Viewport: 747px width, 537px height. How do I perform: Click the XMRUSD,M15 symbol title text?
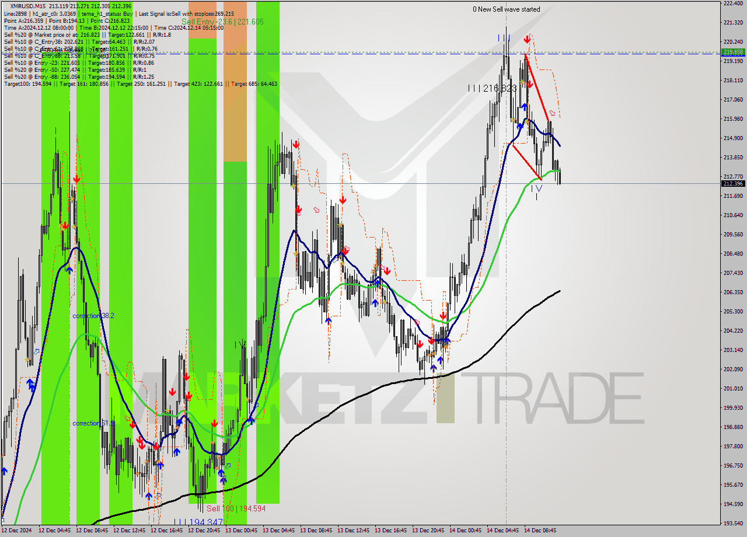pyautogui.click(x=28, y=6)
